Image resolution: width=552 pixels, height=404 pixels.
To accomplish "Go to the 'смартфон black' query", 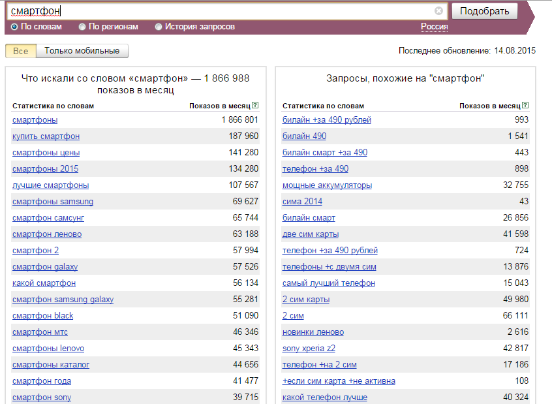I will tap(42, 316).
